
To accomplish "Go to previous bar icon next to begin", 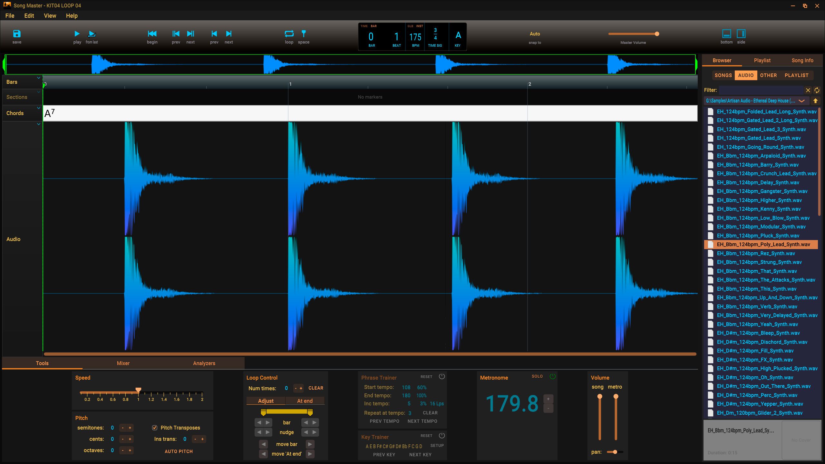I will [176, 34].
